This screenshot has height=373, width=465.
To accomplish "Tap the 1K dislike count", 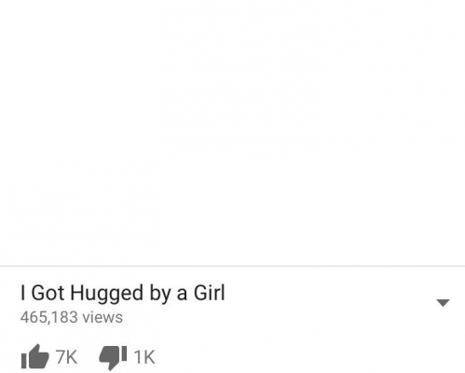I will 144,357.
